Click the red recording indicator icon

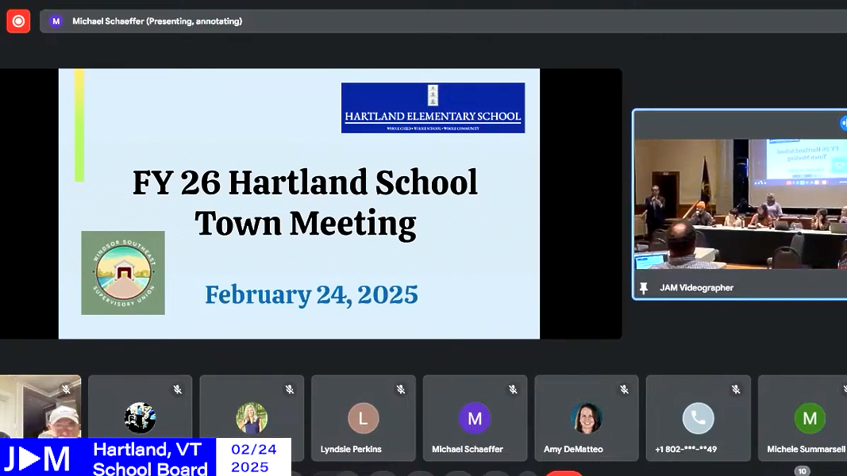click(x=18, y=21)
